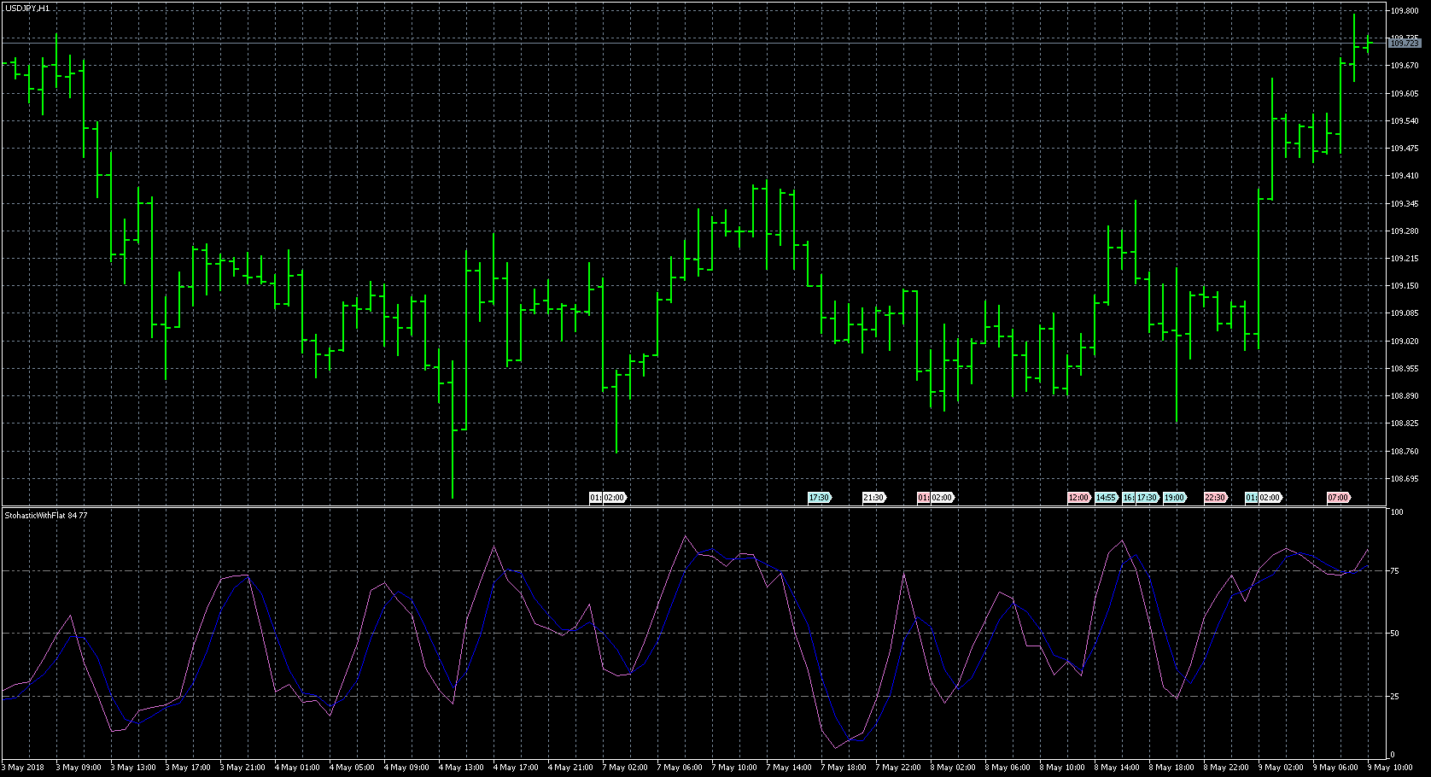This screenshot has width=1431, height=777.
Task: Click the 9 May 10:00 time label
Action: coord(1389,768)
